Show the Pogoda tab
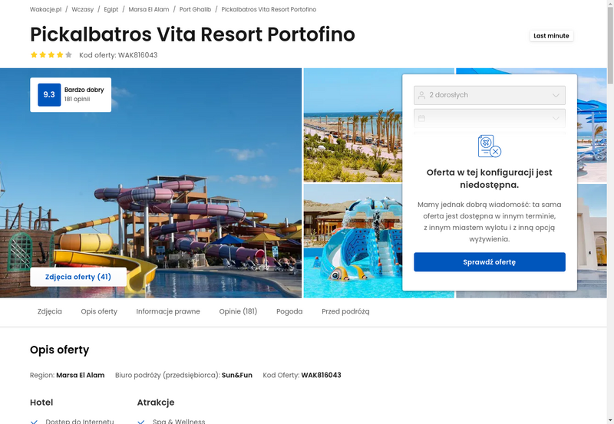Viewport: 614px width, 424px height. [289, 311]
